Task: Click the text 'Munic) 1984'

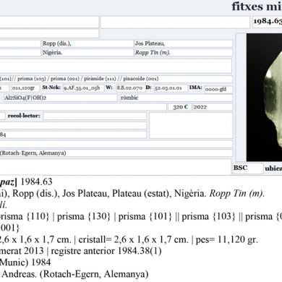Action: 25,262
